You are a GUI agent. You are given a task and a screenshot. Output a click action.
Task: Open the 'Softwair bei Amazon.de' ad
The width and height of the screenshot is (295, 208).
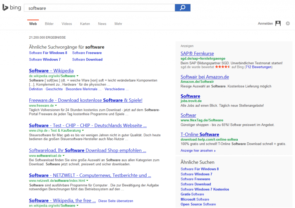pos(205,77)
